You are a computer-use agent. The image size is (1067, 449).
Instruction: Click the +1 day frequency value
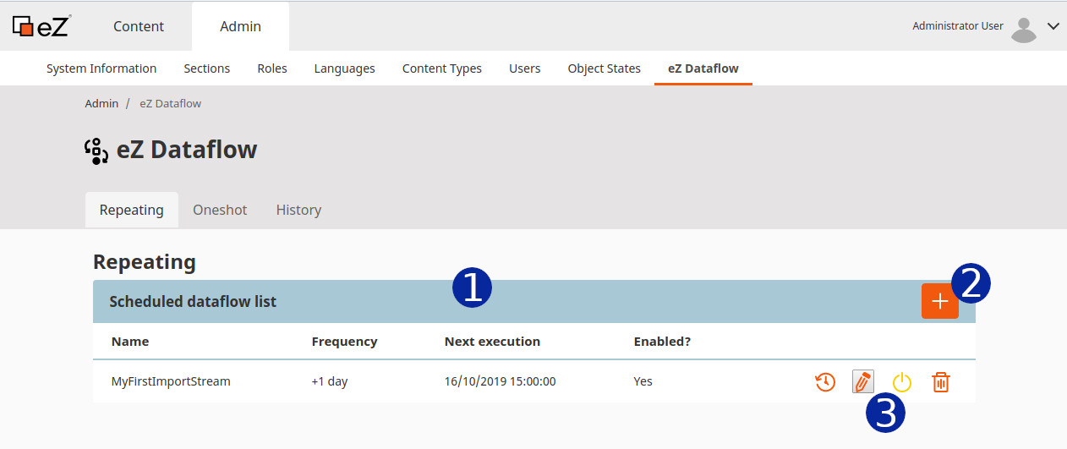pyautogui.click(x=330, y=381)
